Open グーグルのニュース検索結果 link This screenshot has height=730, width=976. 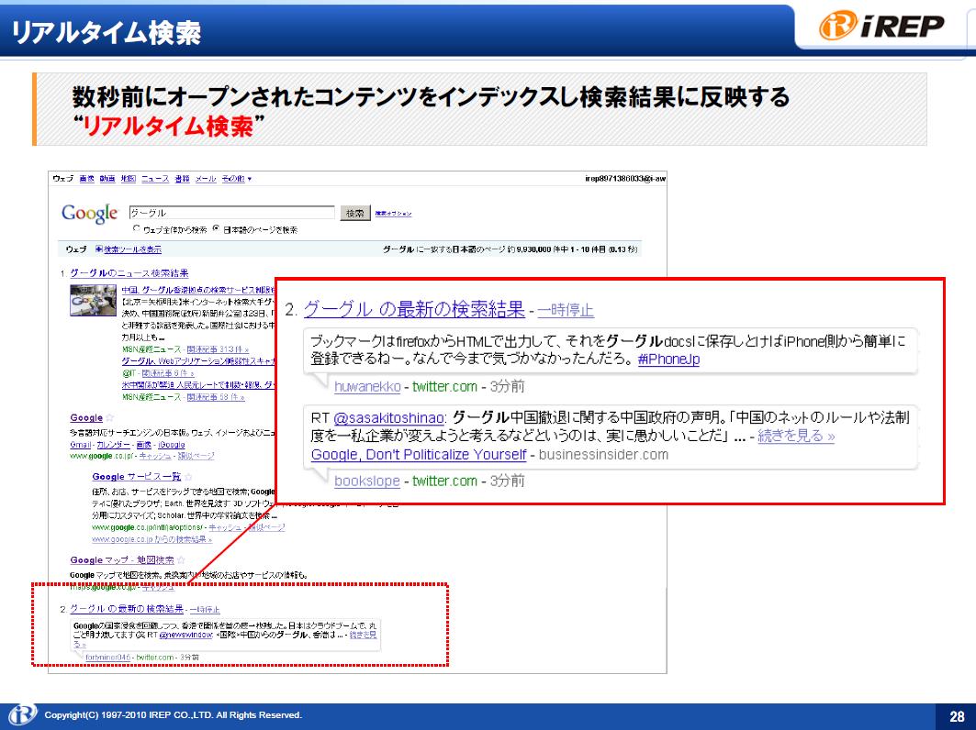click(129, 273)
